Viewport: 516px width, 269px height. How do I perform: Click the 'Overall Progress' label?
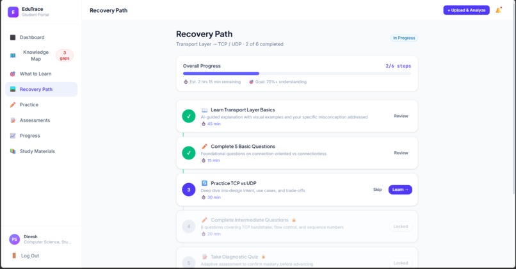tap(202, 66)
